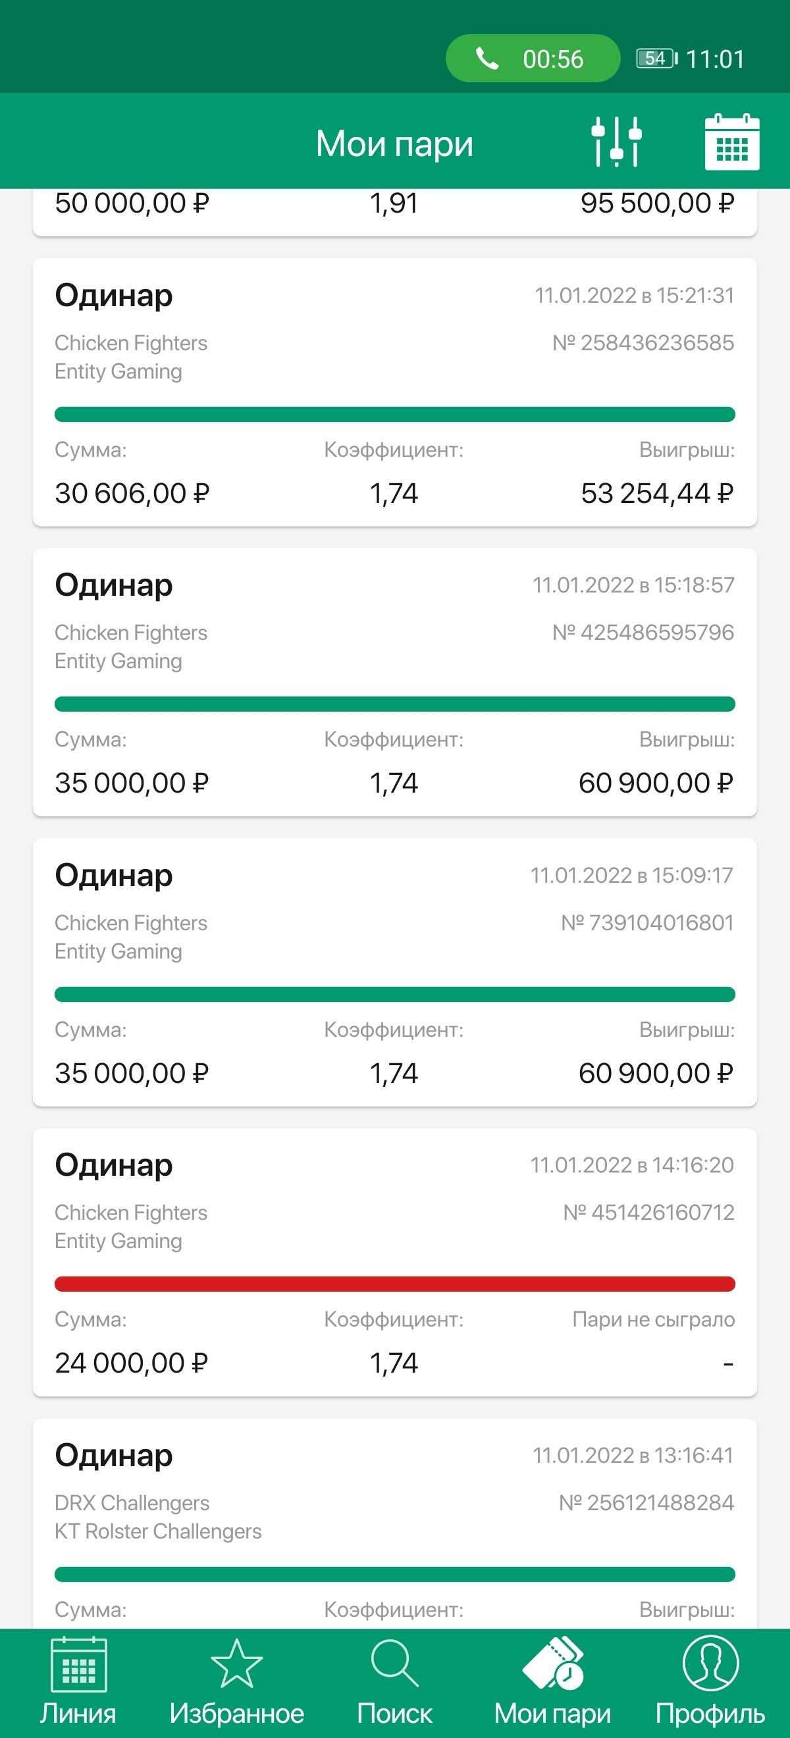Open the Профиль person icon
The height and width of the screenshot is (1738, 790).
(710, 1664)
